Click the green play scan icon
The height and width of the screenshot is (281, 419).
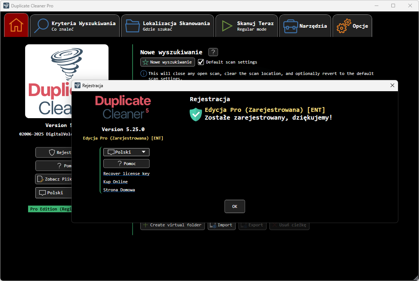click(x=227, y=26)
